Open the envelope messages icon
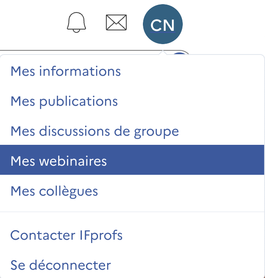This screenshot has width=265, height=278. [116, 22]
